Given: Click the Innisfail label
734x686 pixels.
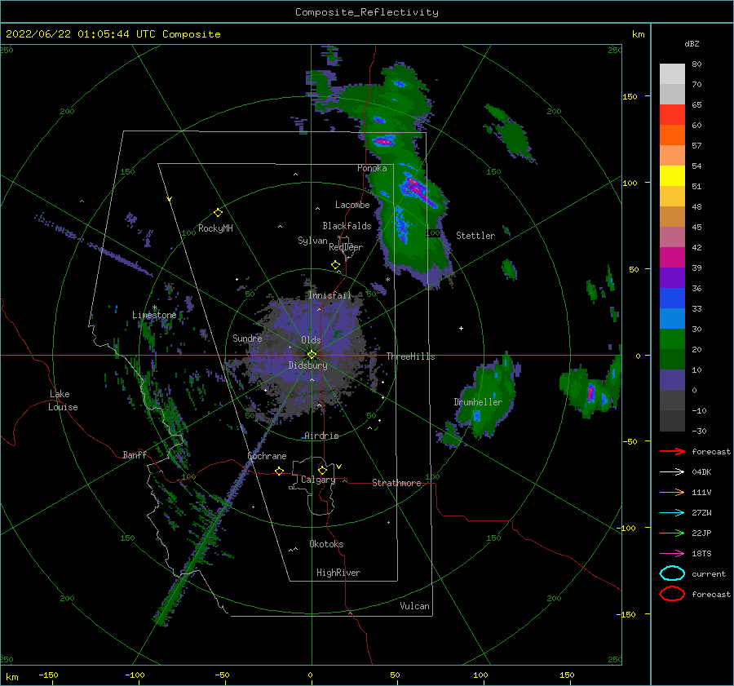Looking at the screenshot, I should (x=329, y=295).
